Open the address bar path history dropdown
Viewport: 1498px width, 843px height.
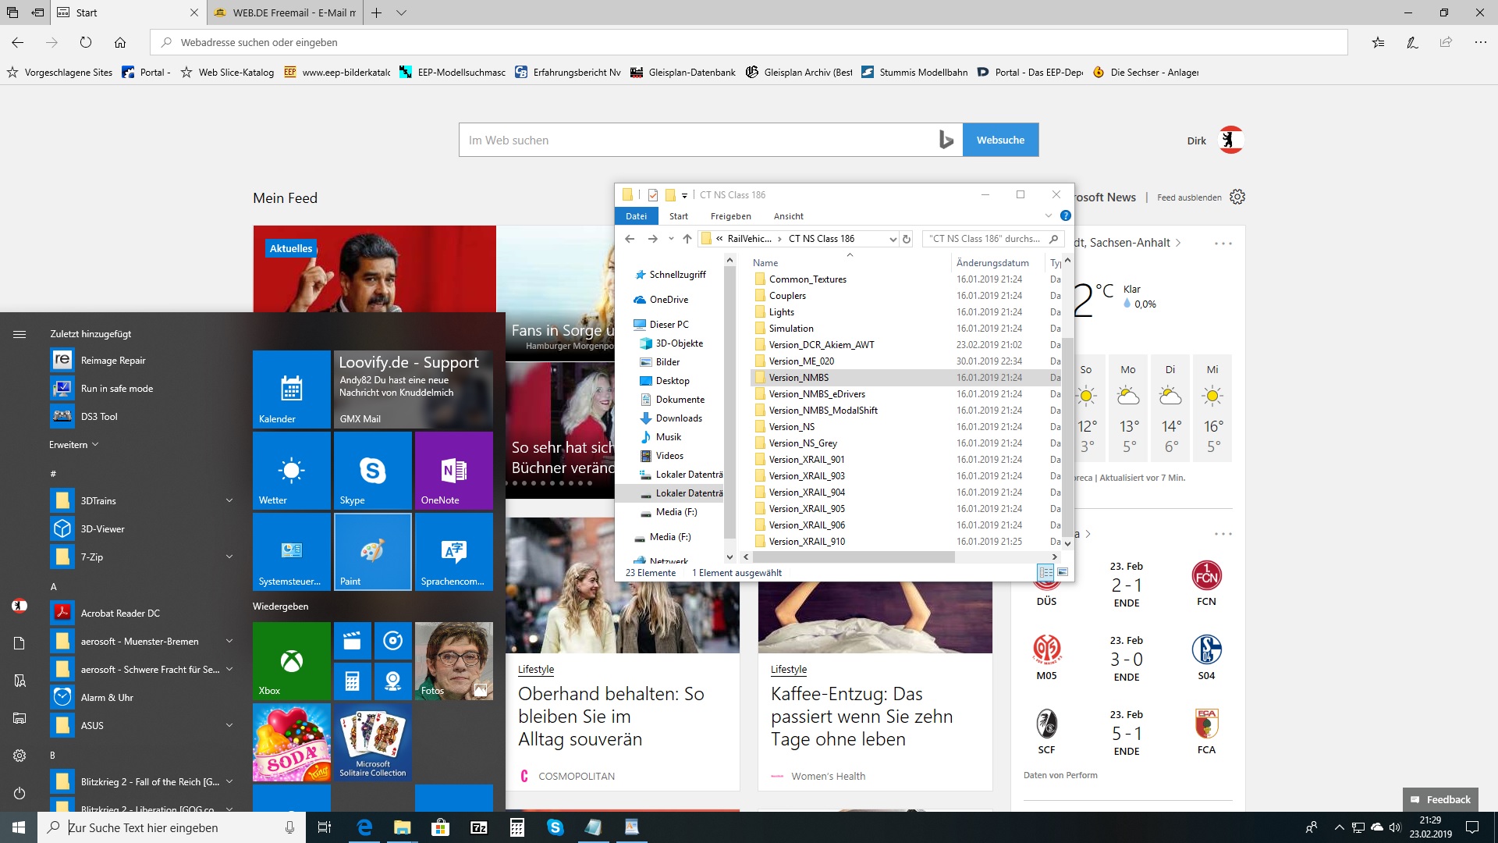[893, 239]
